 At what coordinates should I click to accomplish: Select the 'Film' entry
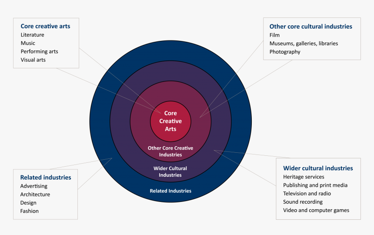(x=274, y=35)
